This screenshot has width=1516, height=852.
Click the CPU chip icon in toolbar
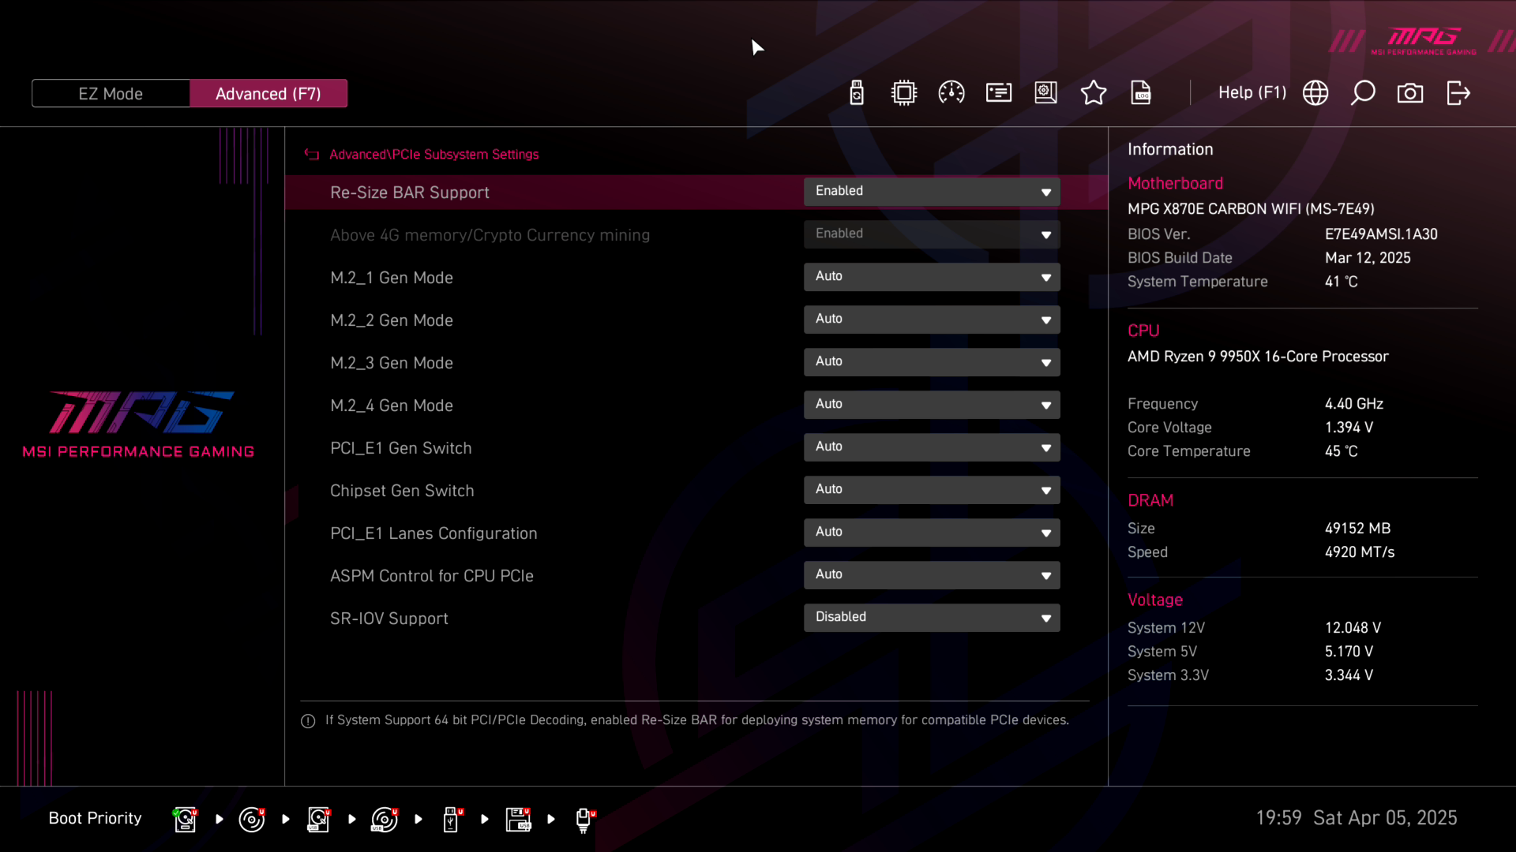tap(904, 93)
